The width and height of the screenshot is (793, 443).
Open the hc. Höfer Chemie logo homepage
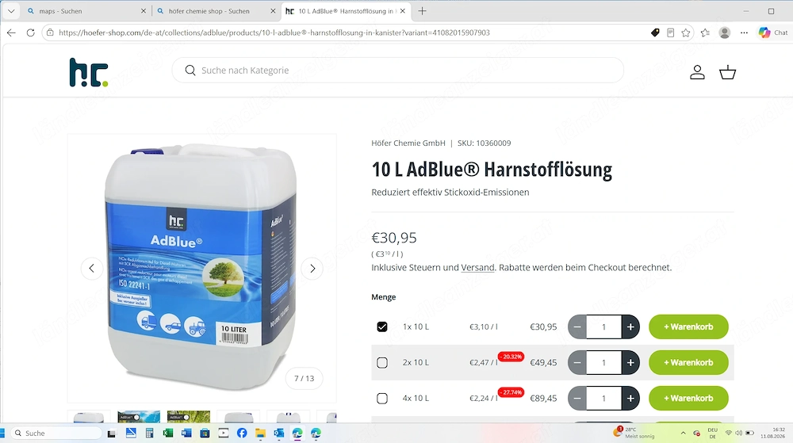[x=89, y=72]
